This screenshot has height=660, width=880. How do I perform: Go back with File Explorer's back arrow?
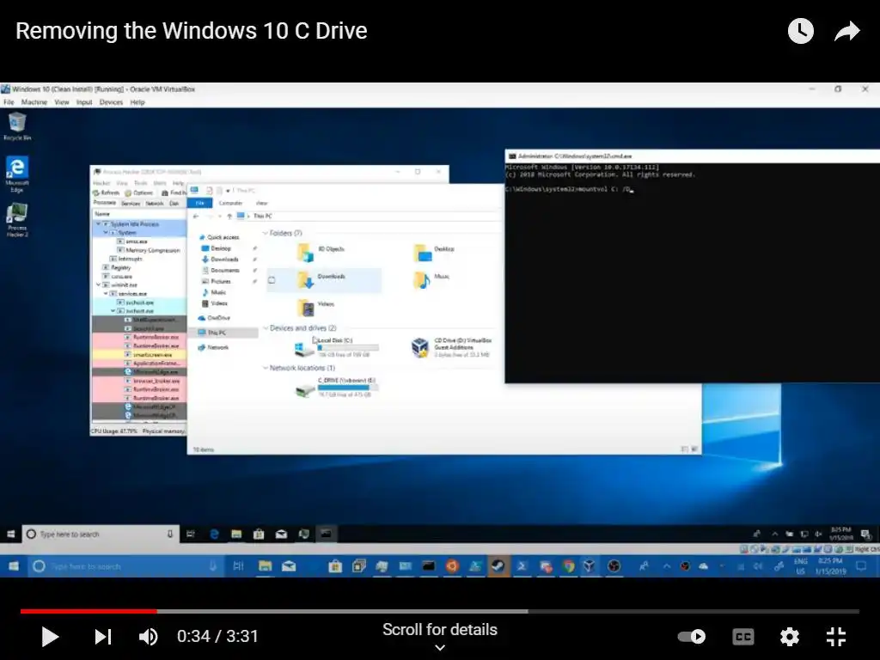pyautogui.click(x=196, y=216)
